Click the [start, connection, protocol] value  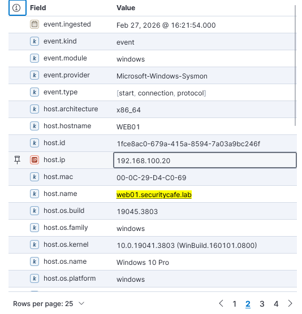pos(161,93)
